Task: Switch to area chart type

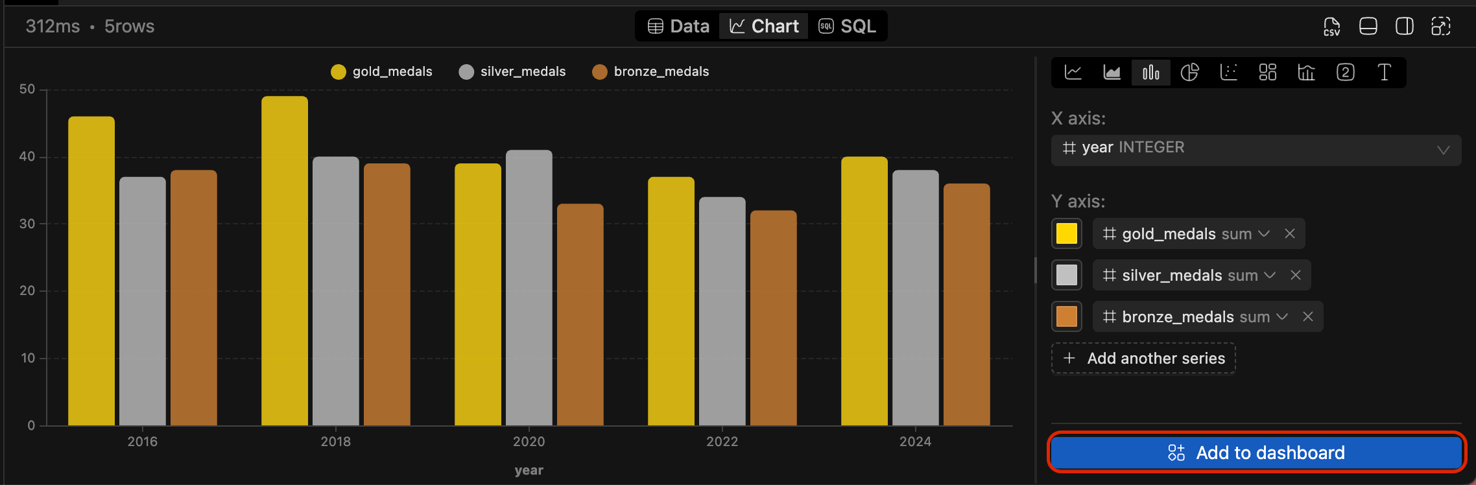Action: 1112,73
